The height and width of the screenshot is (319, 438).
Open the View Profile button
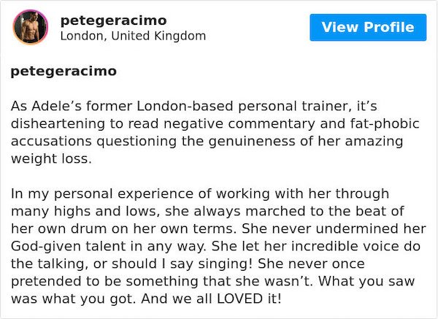[368, 28]
